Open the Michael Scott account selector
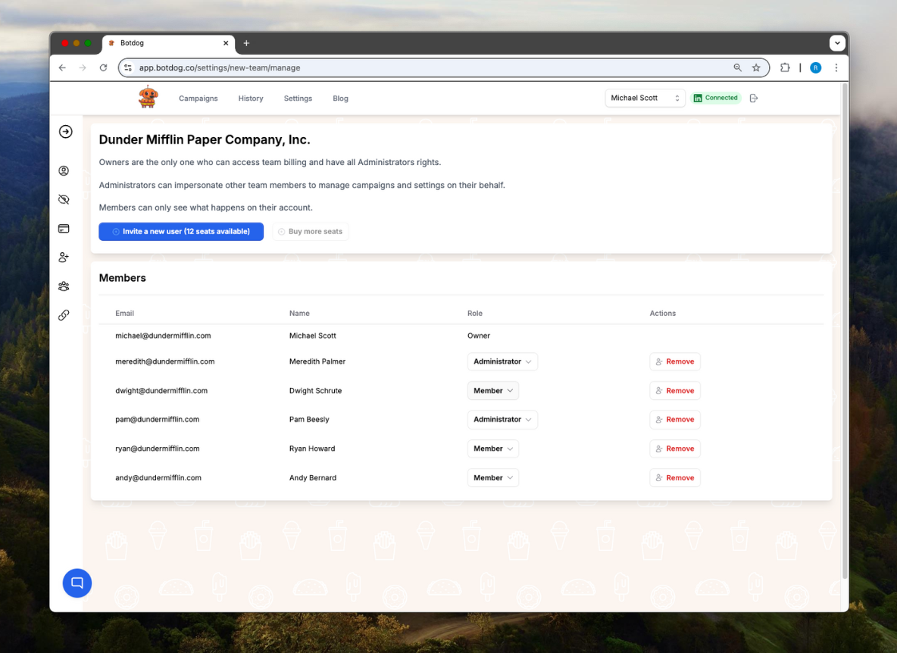The image size is (897, 653). tap(645, 98)
